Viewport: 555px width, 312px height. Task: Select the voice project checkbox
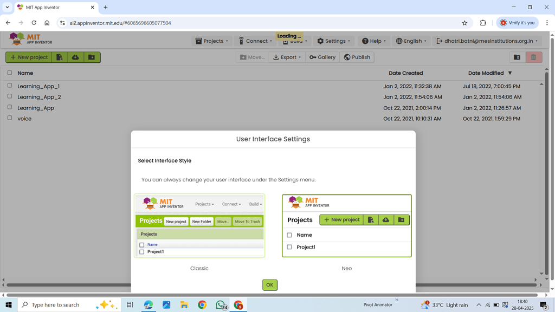(9, 119)
